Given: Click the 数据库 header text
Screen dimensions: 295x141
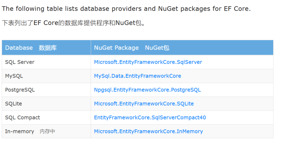Looking at the screenshot, I should tap(48, 48).
